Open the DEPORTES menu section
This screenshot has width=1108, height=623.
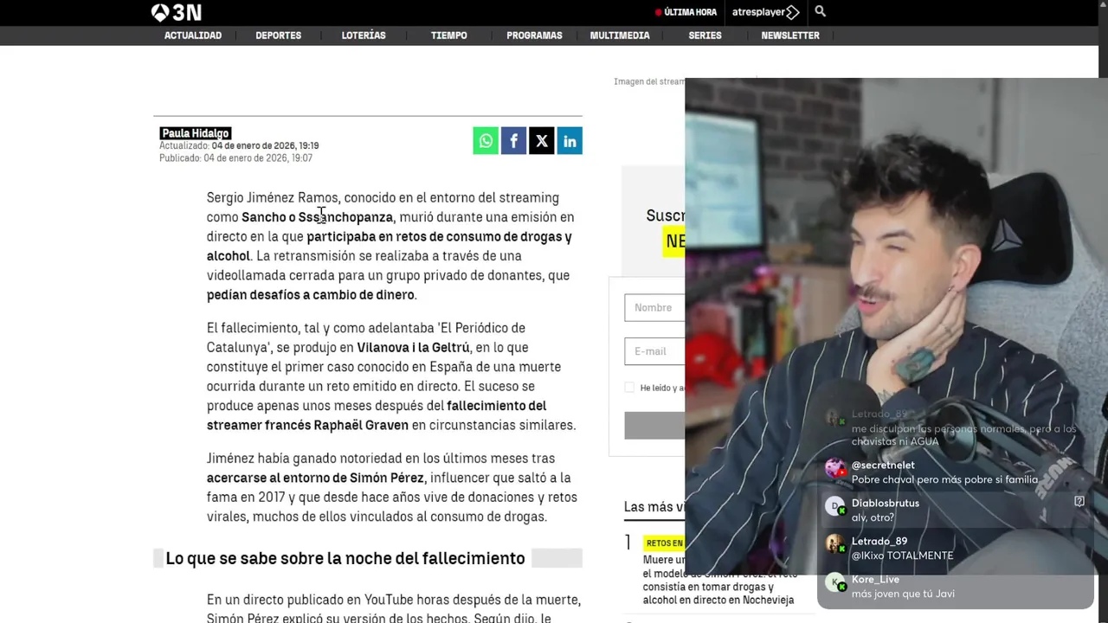point(279,35)
